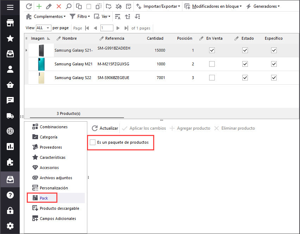300x234 pixels.
Task: Open the Ver dropdown
Action: (102, 17)
